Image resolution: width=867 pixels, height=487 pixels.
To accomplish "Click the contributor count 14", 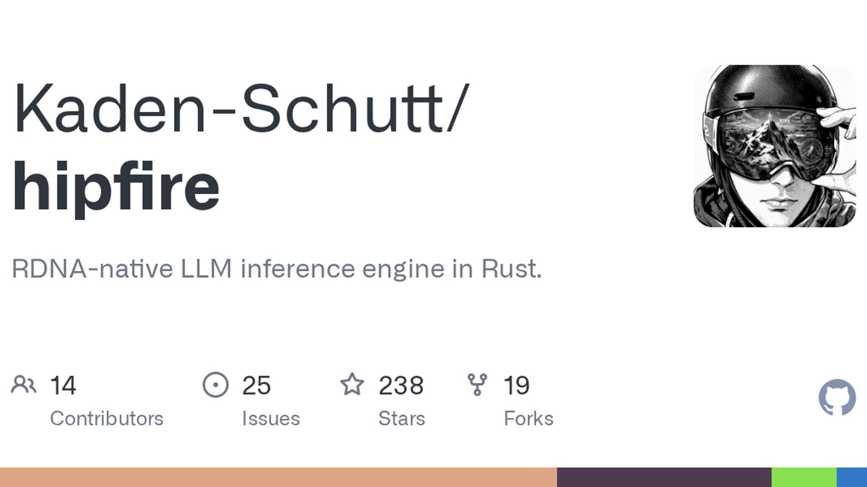I will [x=63, y=386].
